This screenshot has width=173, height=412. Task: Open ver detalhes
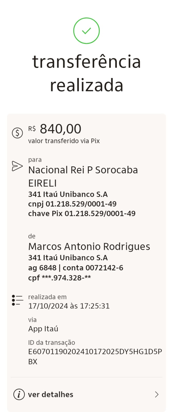click(51, 394)
